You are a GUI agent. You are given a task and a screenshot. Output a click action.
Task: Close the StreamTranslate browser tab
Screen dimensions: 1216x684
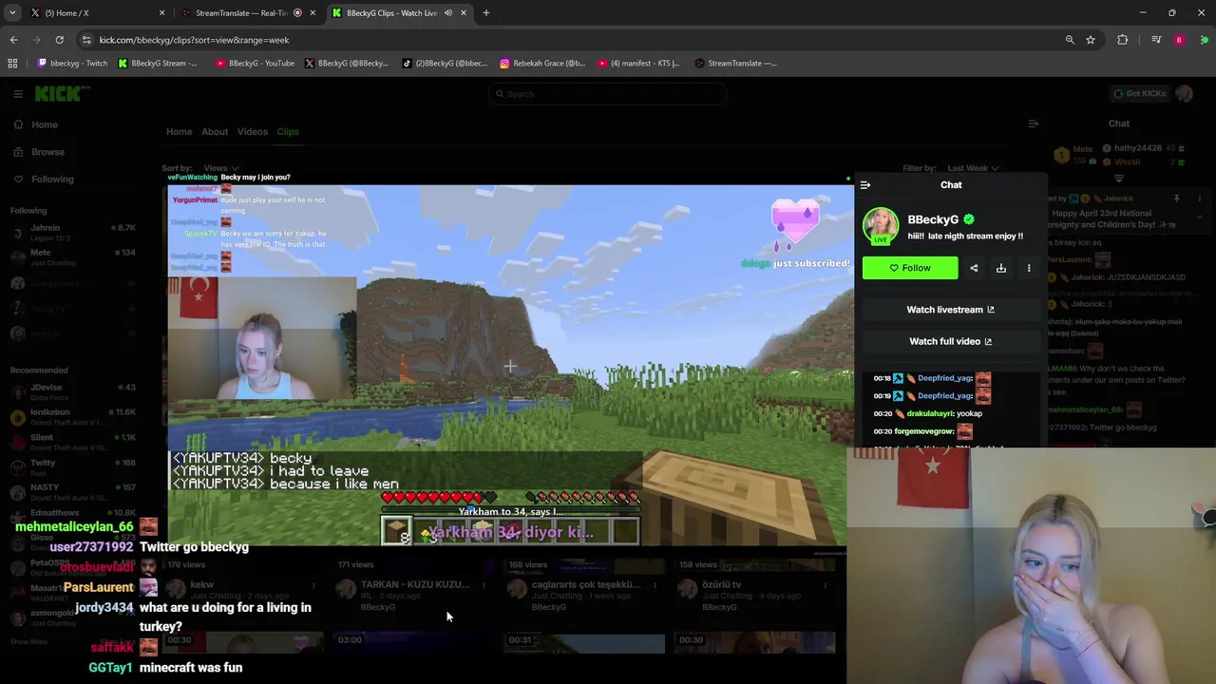(x=313, y=13)
